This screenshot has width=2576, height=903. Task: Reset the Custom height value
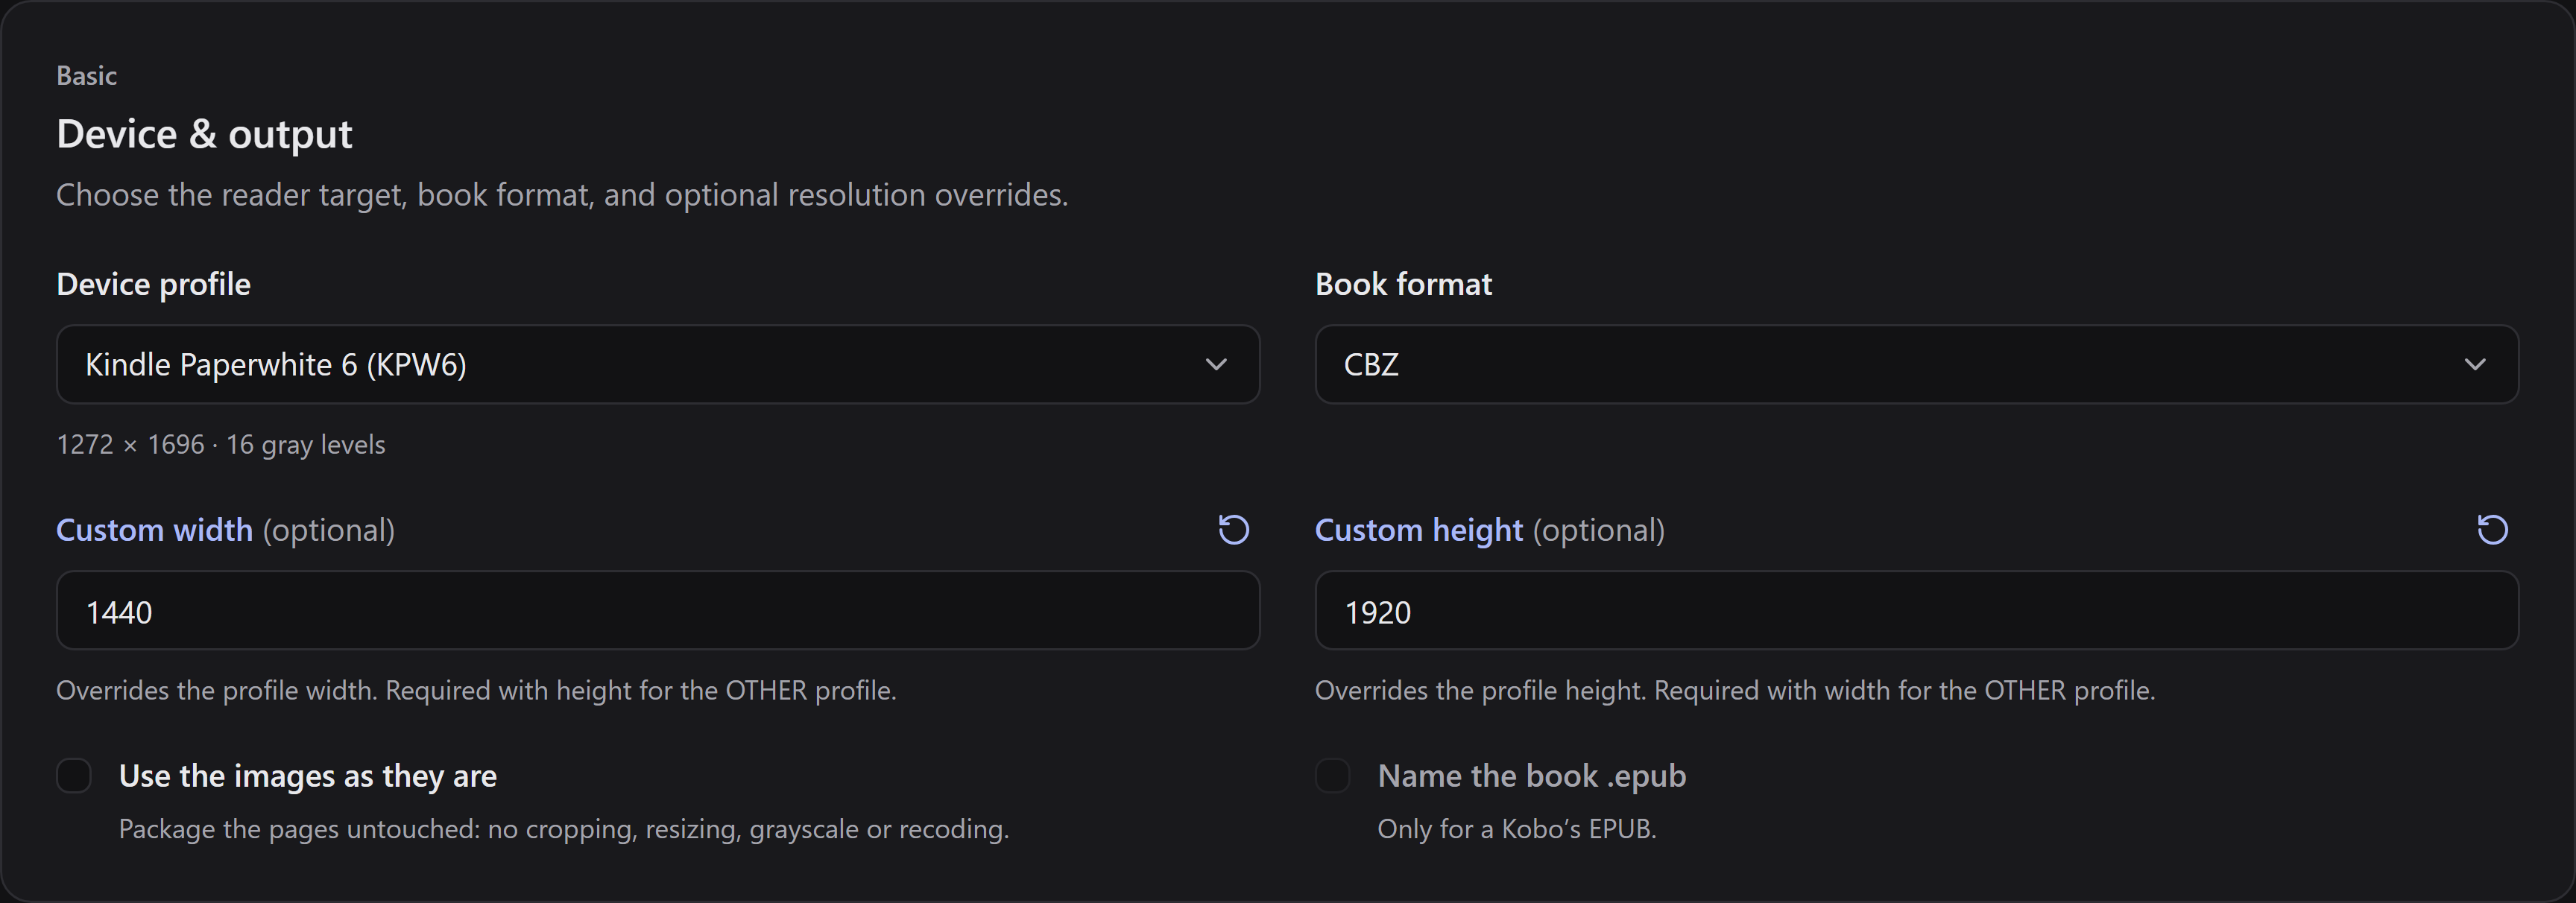2492,529
